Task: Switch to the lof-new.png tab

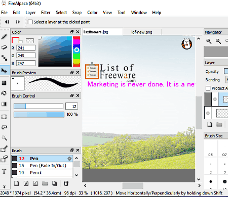Action: tap(142, 32)
